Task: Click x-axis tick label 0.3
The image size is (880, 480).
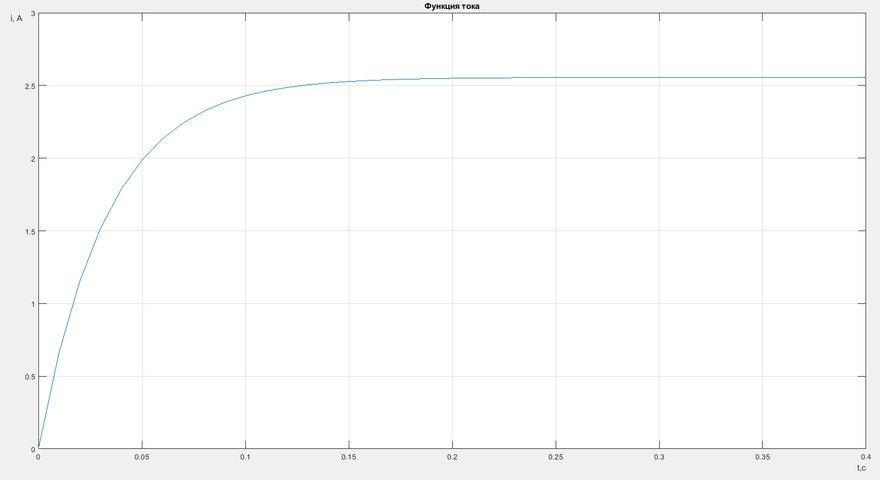Action: (659, 457)
